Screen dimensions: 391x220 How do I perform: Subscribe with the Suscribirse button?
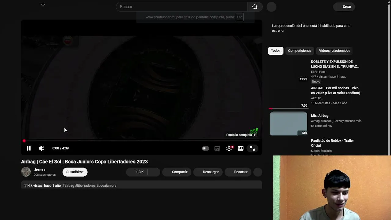[75, 172]
